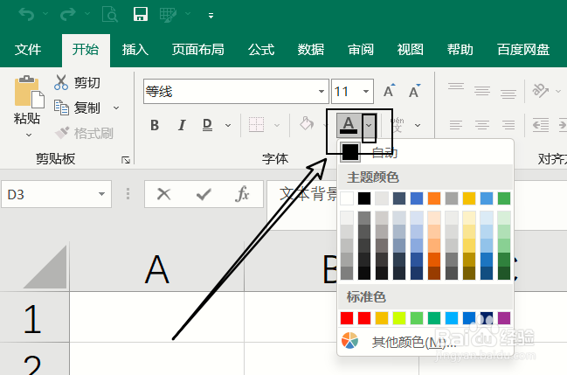
Task: Increase font size with larger A icon
Action: pos(390,91)
